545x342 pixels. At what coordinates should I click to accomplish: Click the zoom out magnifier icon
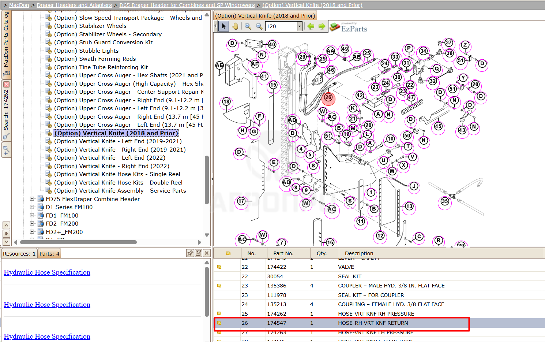259,26
